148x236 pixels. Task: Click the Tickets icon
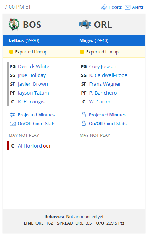point(104,7)
